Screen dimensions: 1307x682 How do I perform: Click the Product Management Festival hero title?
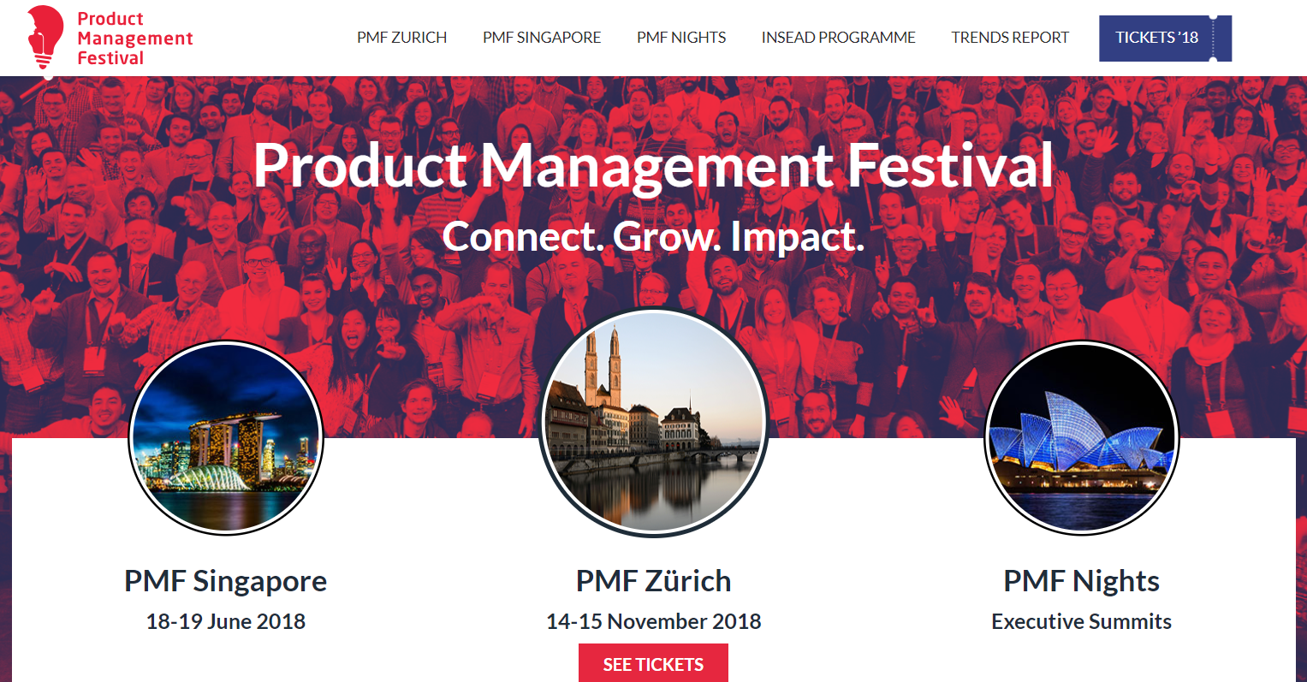coord(653,165)
